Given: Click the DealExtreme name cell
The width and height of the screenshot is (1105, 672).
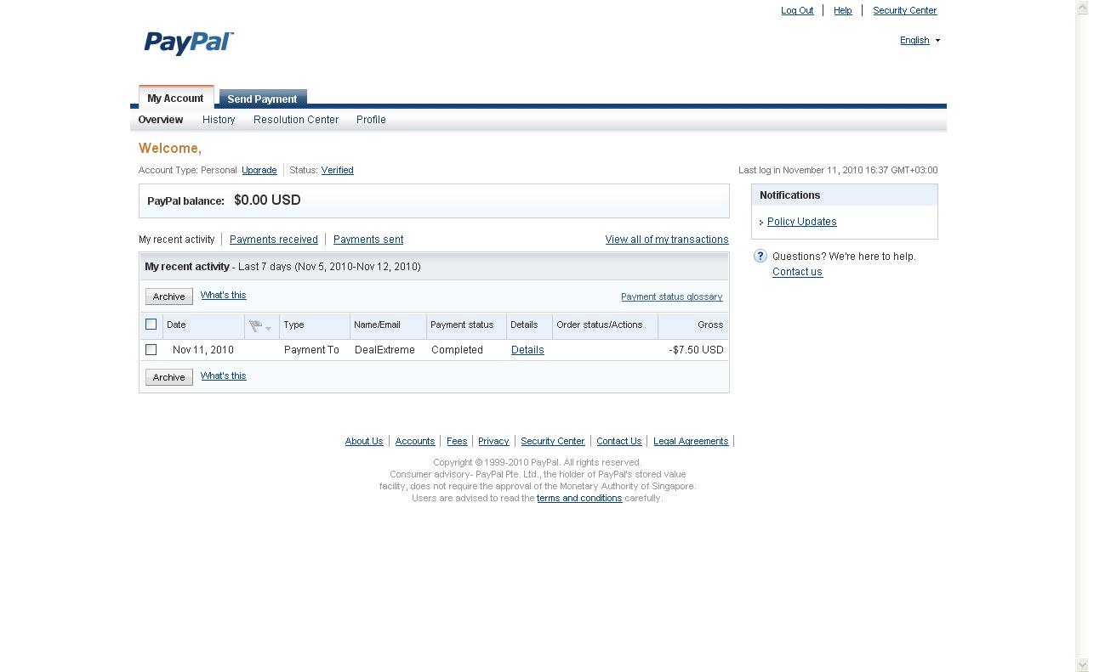Looking at the screenshot, I should click(384, 350).
